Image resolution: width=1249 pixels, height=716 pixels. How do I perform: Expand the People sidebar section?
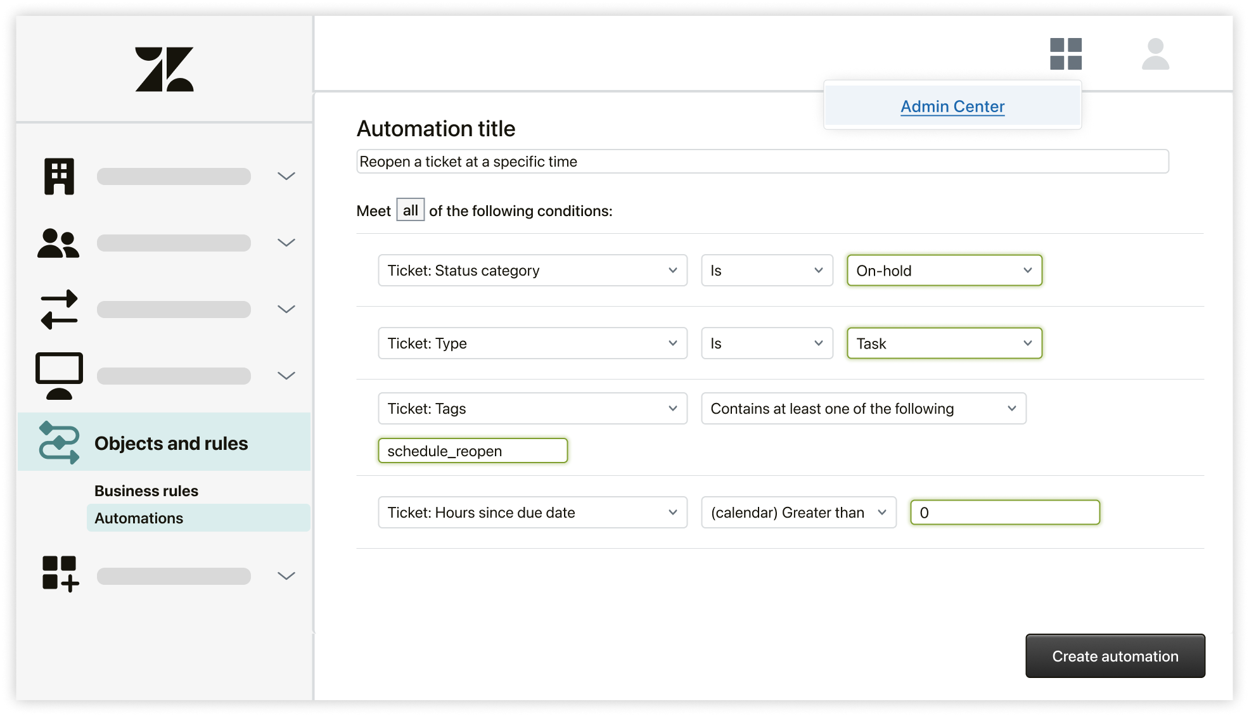[x=287, y=243]
